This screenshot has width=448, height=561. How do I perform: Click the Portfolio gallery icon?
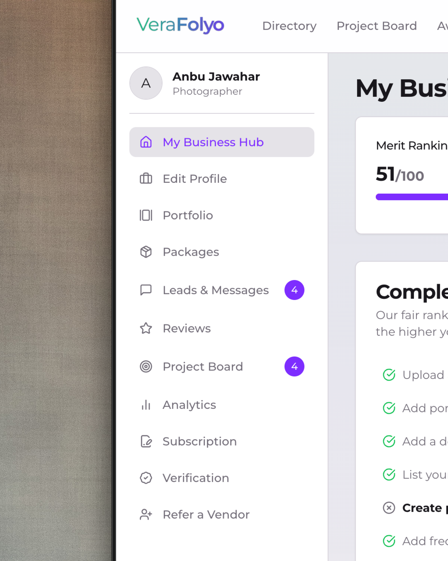pyautogui.click(x=146, y=215)
